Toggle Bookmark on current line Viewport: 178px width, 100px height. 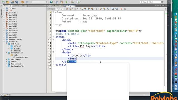(x=108, y=9)
